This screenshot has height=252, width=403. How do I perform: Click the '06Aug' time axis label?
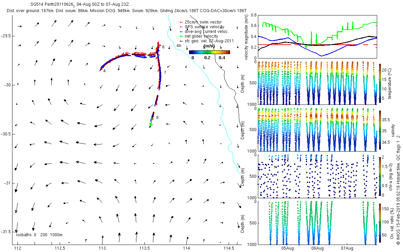click(x=317, y=248)
